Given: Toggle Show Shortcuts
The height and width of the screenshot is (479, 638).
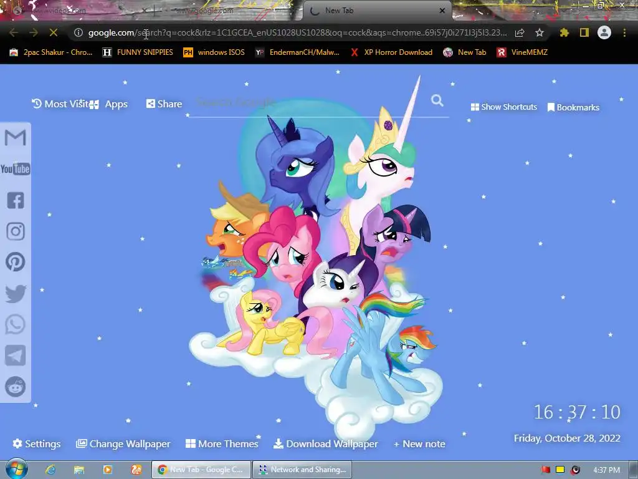Looking at the screenshot, I should pyautogui.click(x=503, y=107).
